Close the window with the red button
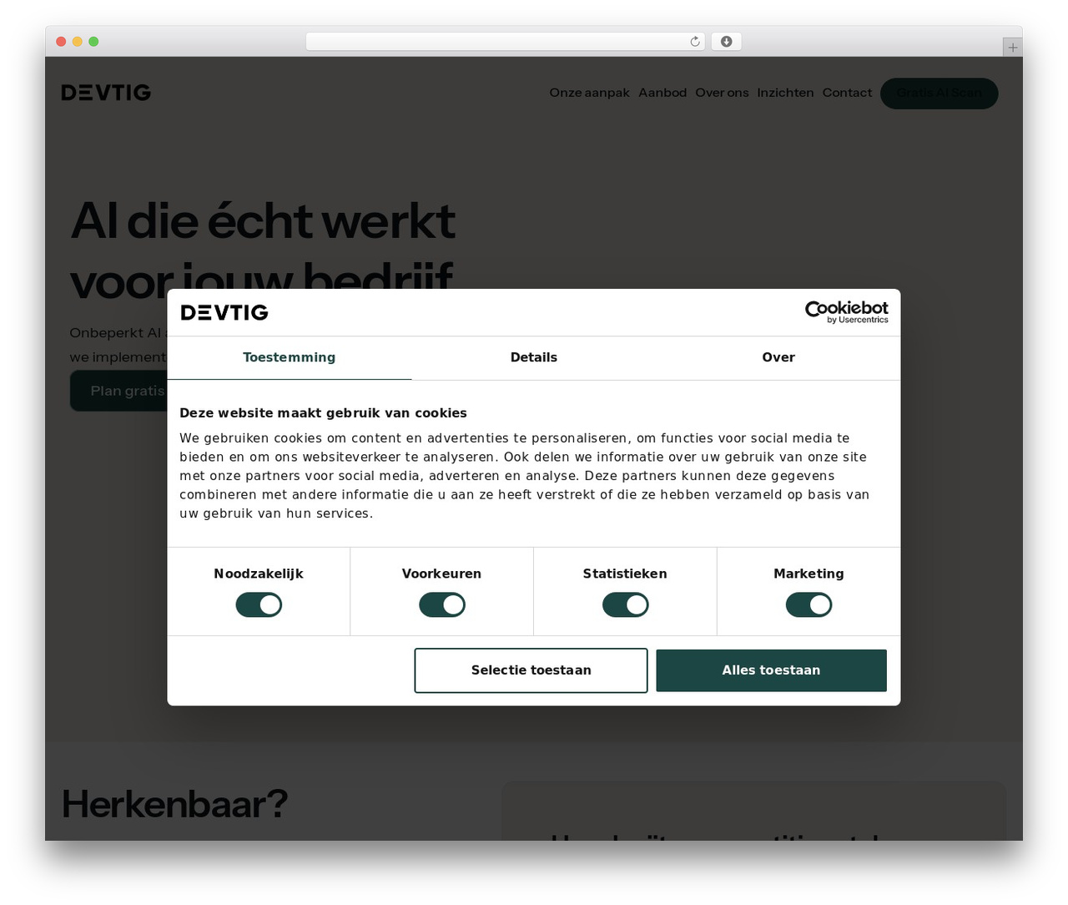This screenshot has width=1068, height=905. tap(61, 42)
